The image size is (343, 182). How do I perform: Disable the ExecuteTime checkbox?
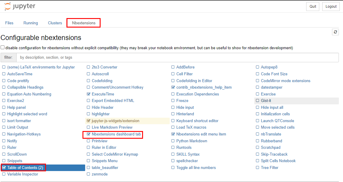(88, 94)
